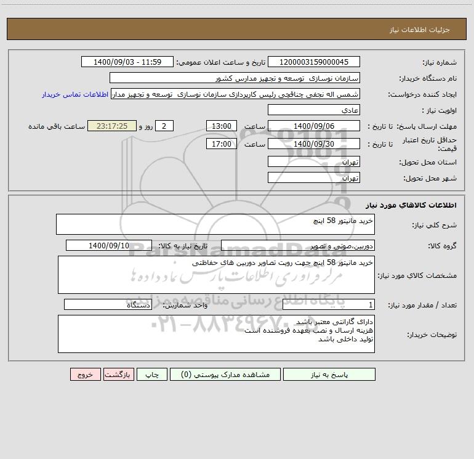Click section title 'اطلاعات کالاهای مورد نیاز'
Viewport: 474px width, 459px height.
(411, 205)
